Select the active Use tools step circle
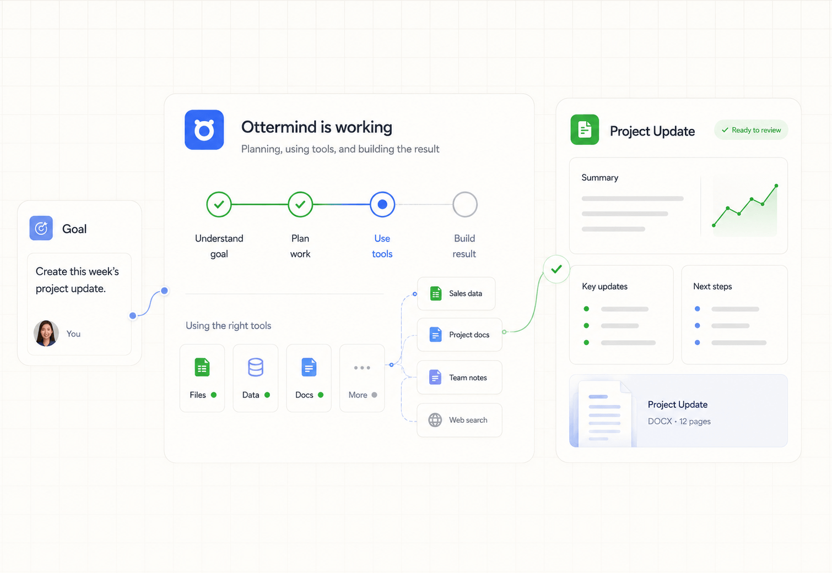 tap(382, 204)
